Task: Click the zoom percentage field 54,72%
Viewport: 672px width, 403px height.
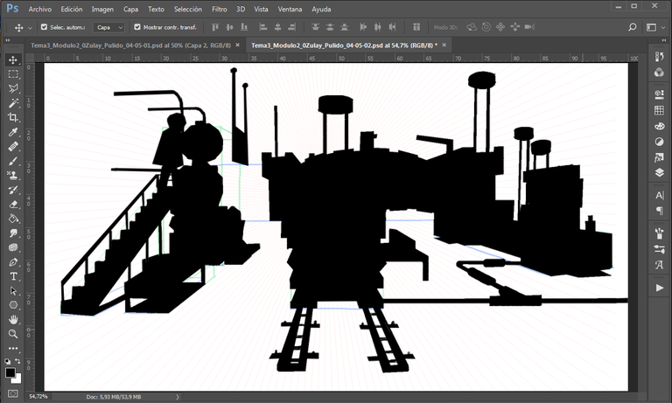Action: 38,397
